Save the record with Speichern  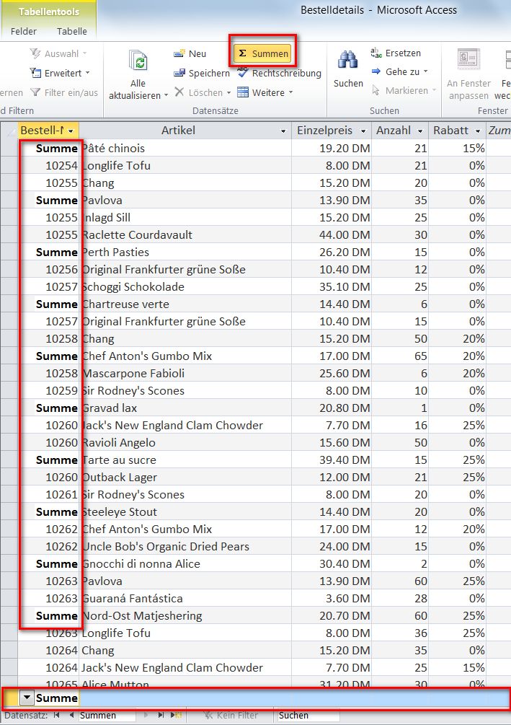point(202,73)
